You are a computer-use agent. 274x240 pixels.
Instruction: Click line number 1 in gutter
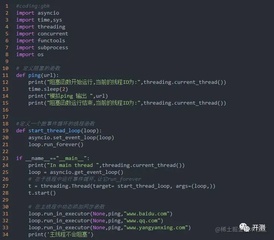coord(7,6)
